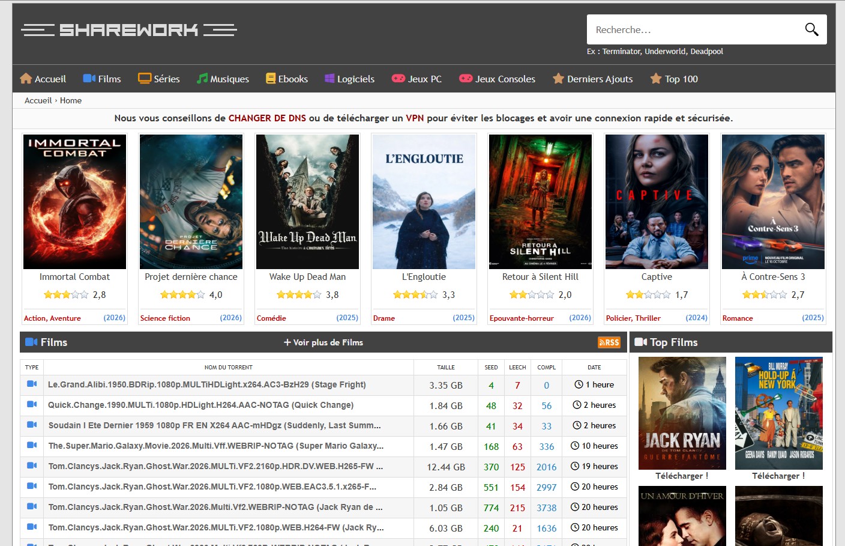Click Télécharger under Jack Ryan poster
Image resolution: width=845 pixels, height=546 pixels.
click(x=682, y=476)
